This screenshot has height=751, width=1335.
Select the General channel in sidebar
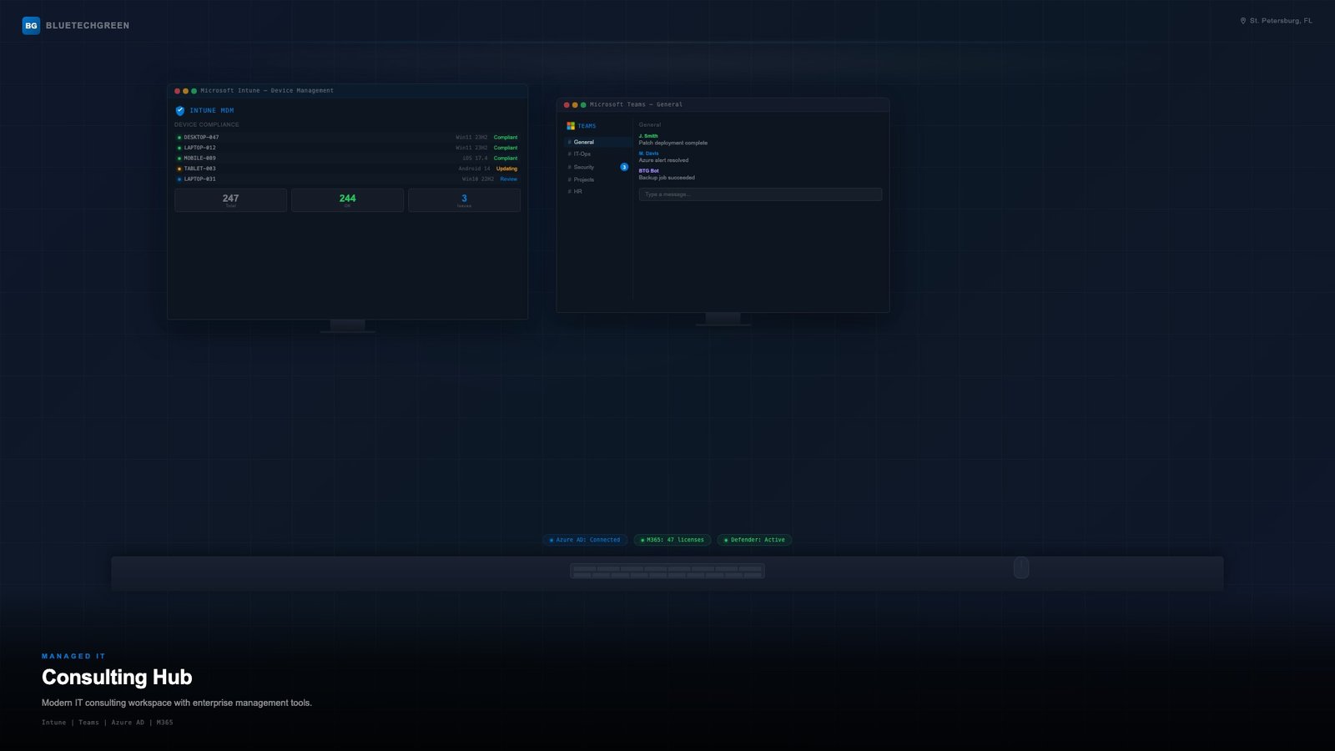(583, 142)
